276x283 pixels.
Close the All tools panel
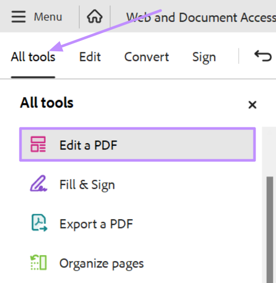click(252, 105)
